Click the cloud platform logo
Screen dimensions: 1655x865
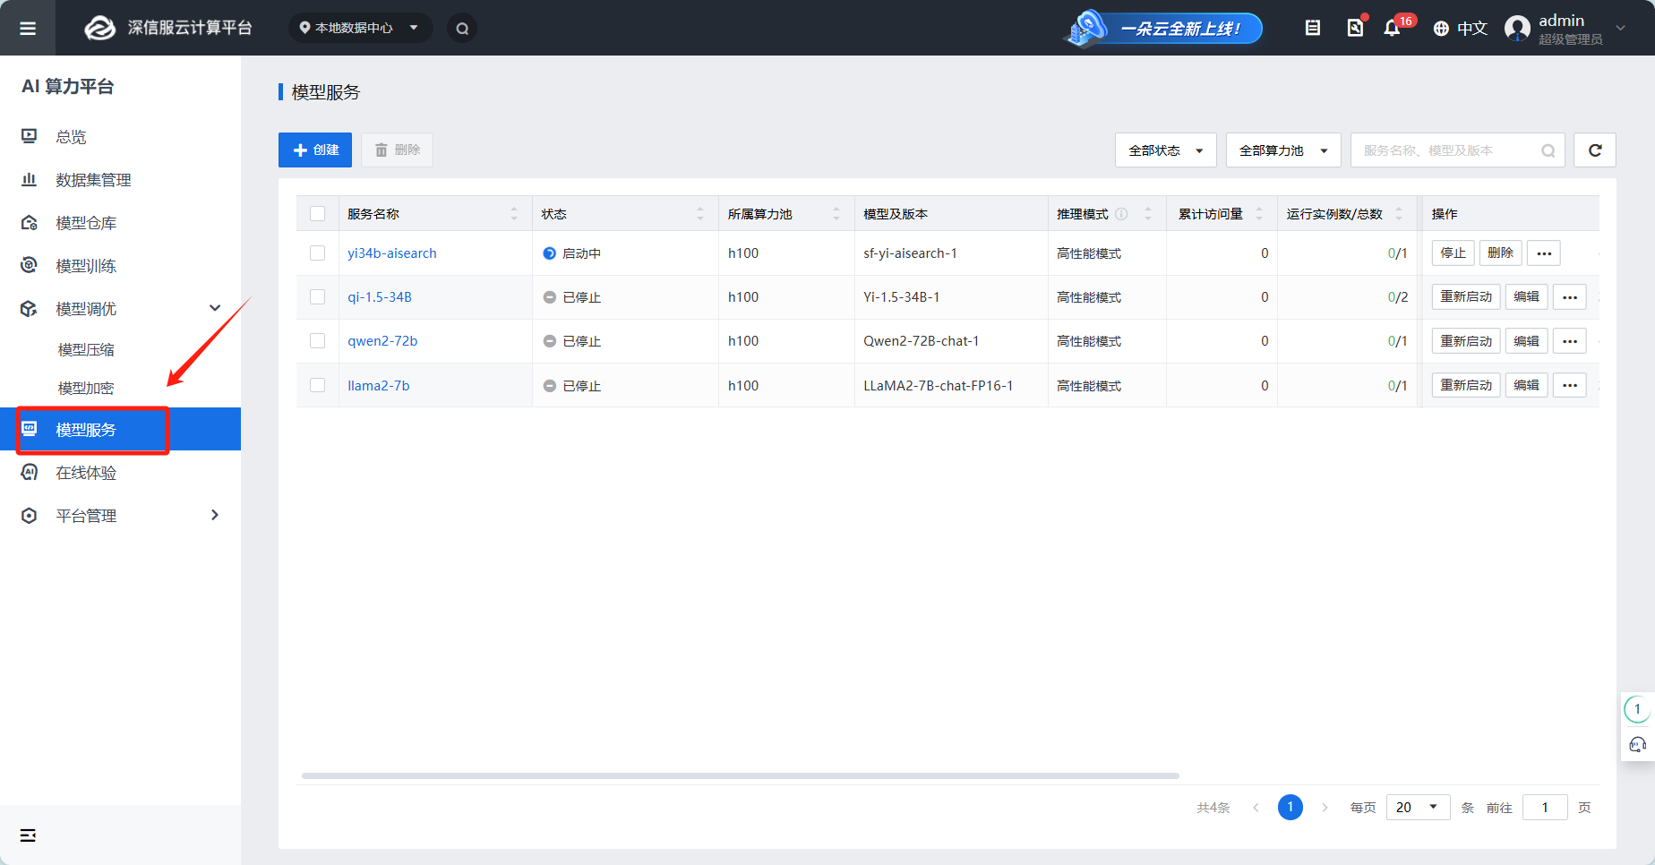[x=99, y=28]
